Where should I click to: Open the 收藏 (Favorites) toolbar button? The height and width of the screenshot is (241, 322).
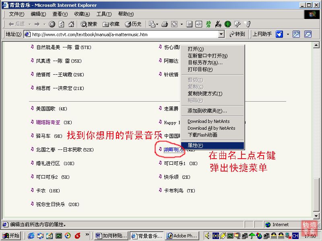pyautogui.click(x=111, y=24)
